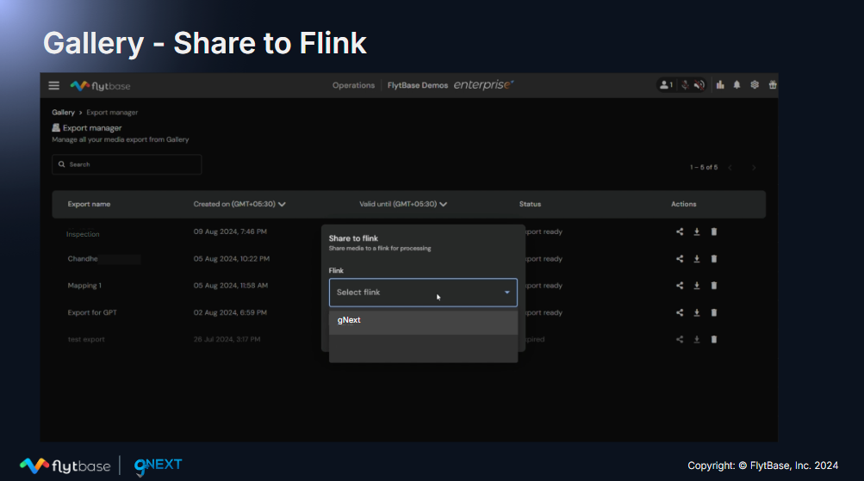The height and width of the screenshot is (481, 864).
Task: Share the Chandhe export
Action: [680, 259]
